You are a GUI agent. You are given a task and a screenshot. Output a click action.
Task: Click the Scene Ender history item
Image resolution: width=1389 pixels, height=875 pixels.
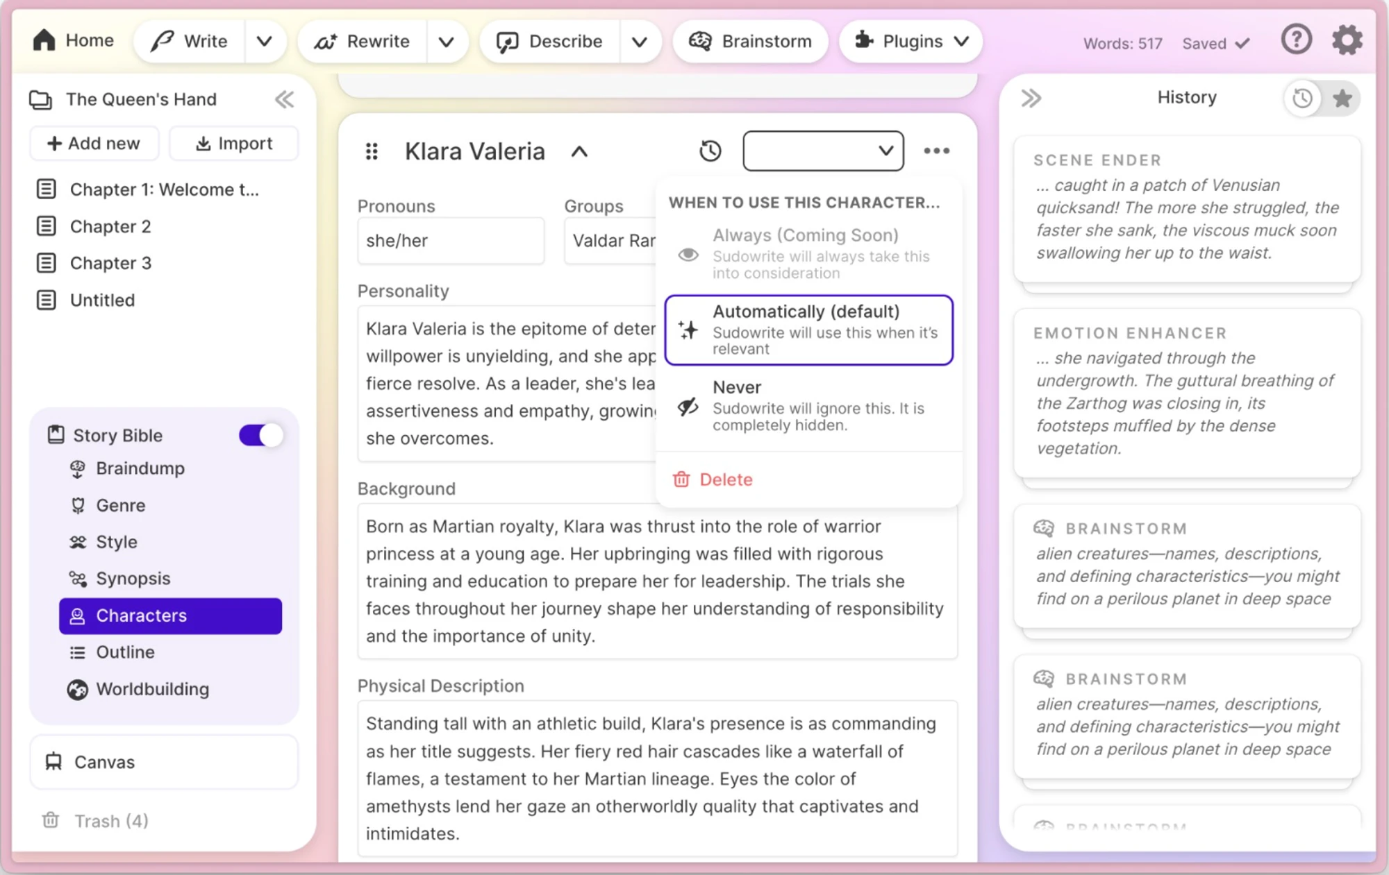[1188, 207]
